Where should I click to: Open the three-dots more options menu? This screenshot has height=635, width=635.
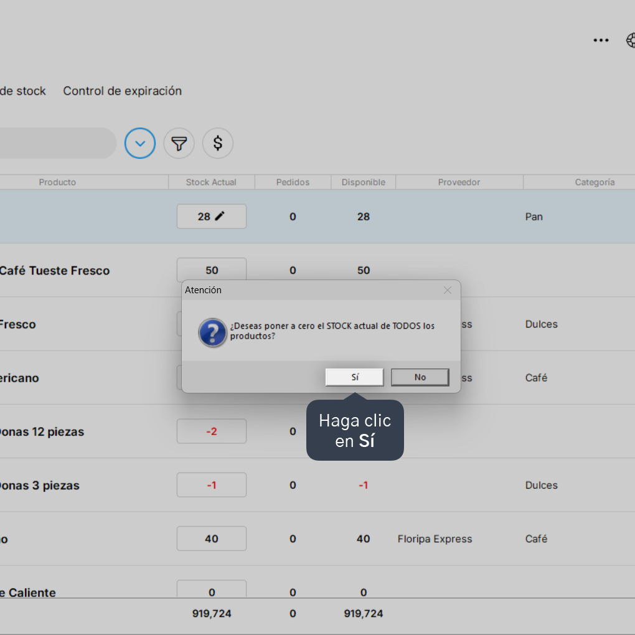pos(601,40)
